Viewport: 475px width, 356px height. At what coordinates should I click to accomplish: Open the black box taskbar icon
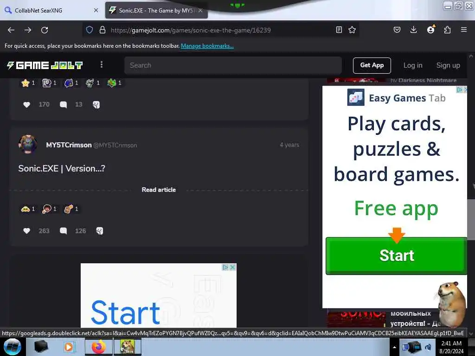41,347
